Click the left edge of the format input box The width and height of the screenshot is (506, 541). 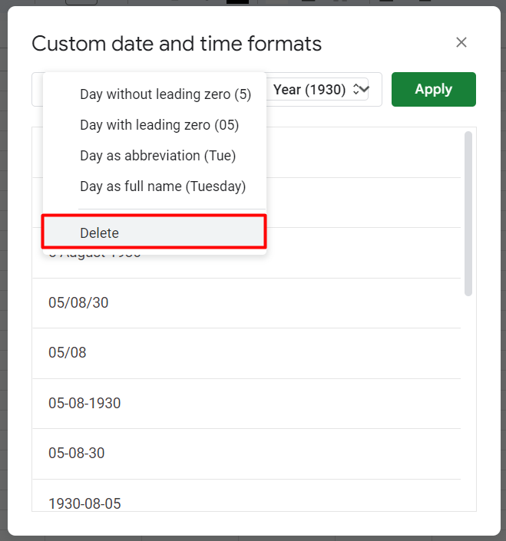click(38, 89)
